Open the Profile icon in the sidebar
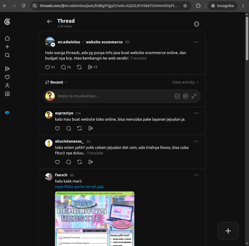This screenshot has width=249, height=246. (x=7, y=85)
